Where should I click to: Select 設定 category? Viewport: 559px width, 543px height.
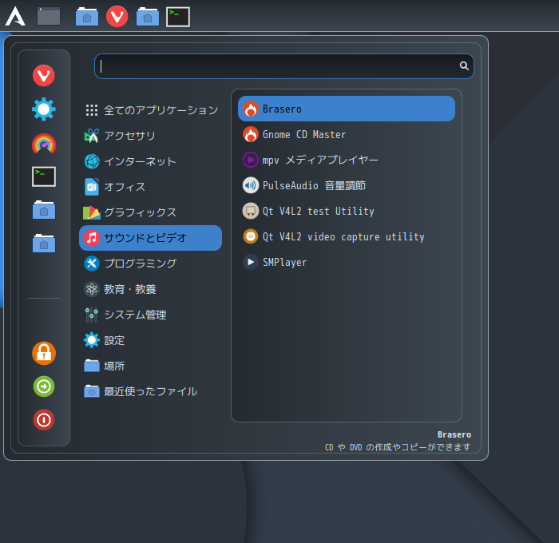pos(150,340)
